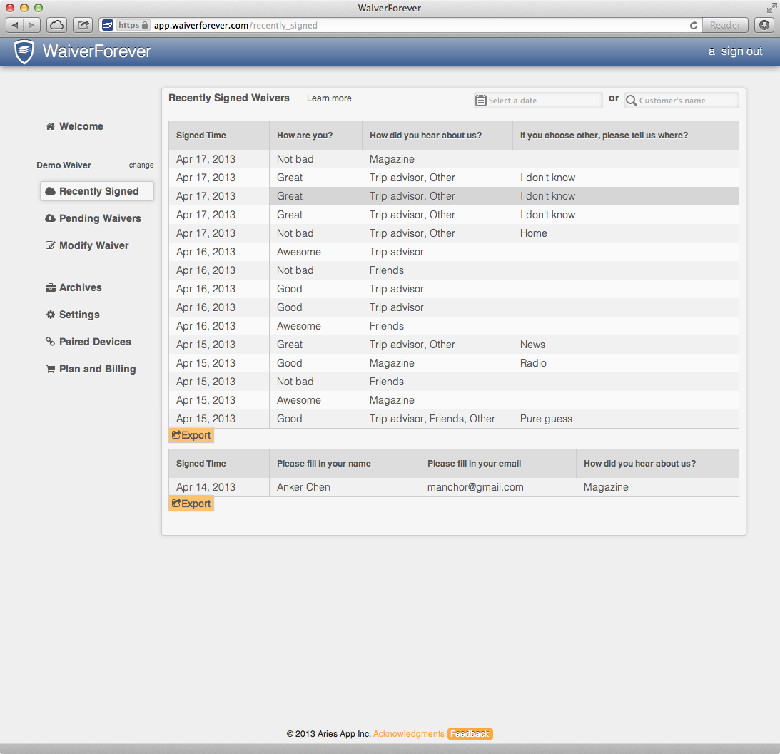
Task: Click change next to Demo Waiver
Action: point(141,165)
